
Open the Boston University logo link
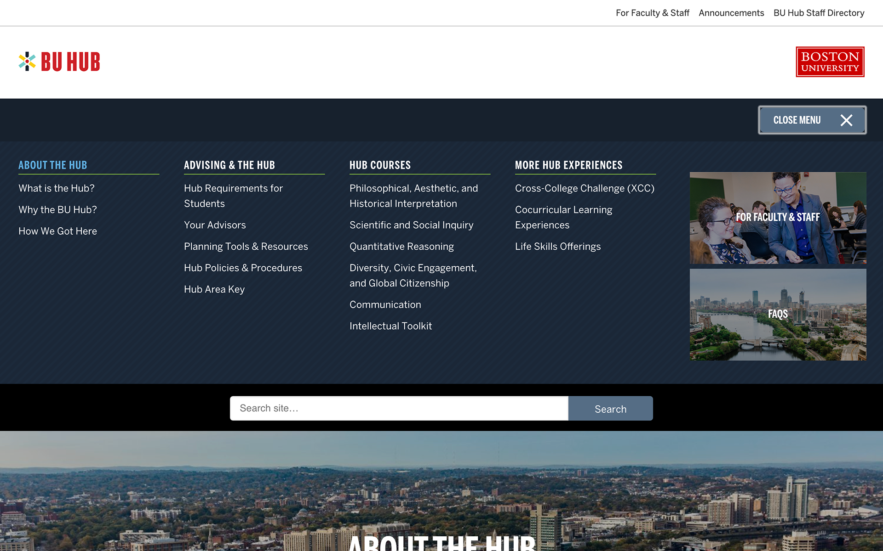coord(830,62)
